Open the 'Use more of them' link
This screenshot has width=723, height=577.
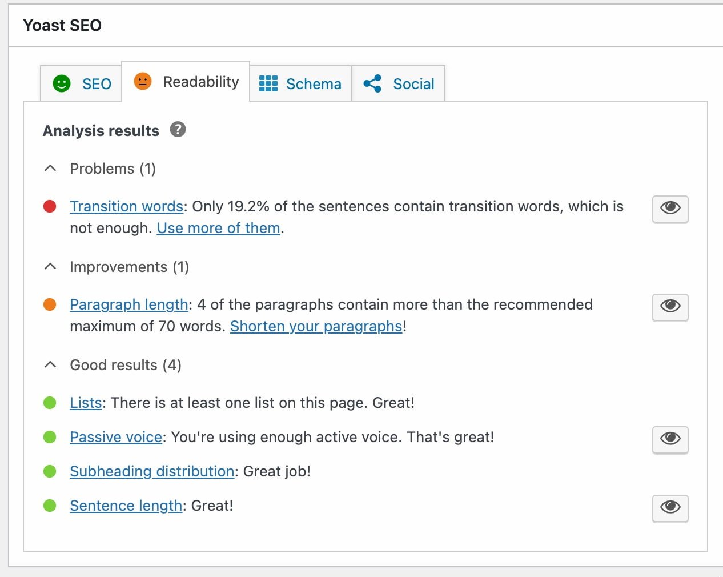pos(218,228)
